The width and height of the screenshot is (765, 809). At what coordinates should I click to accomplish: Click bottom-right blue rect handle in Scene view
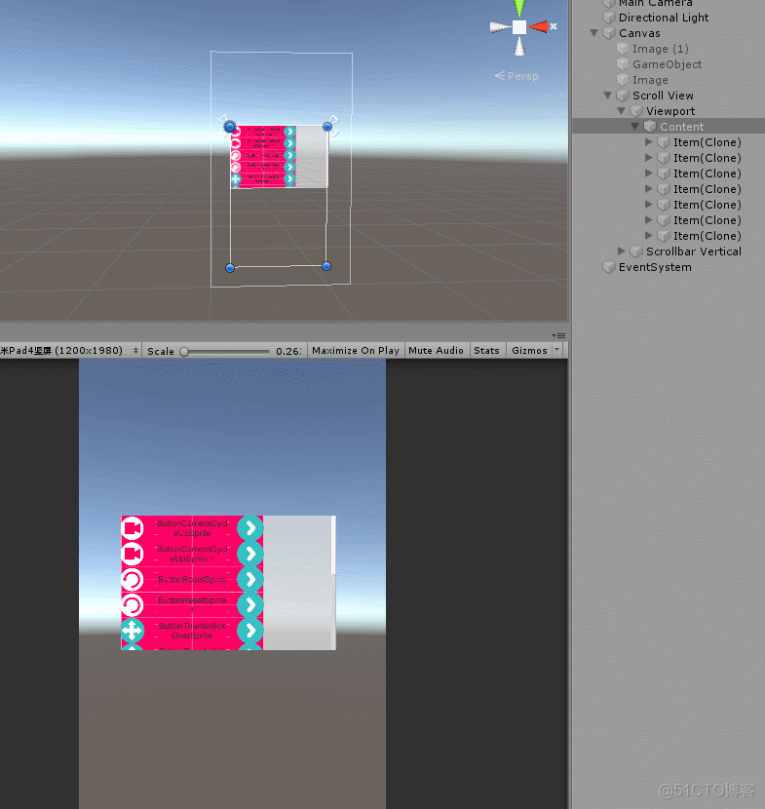[326, 266]
